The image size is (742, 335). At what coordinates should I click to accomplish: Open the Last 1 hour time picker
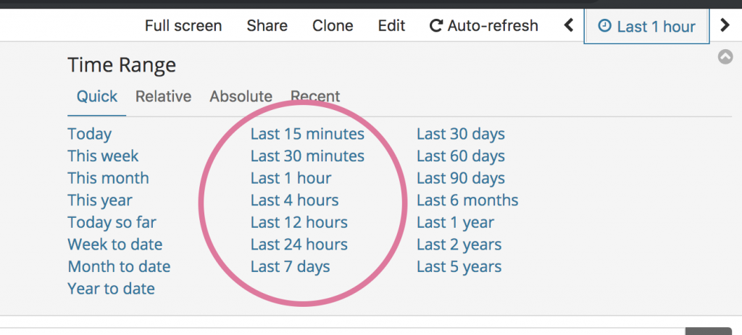click(x=646, y=27)
